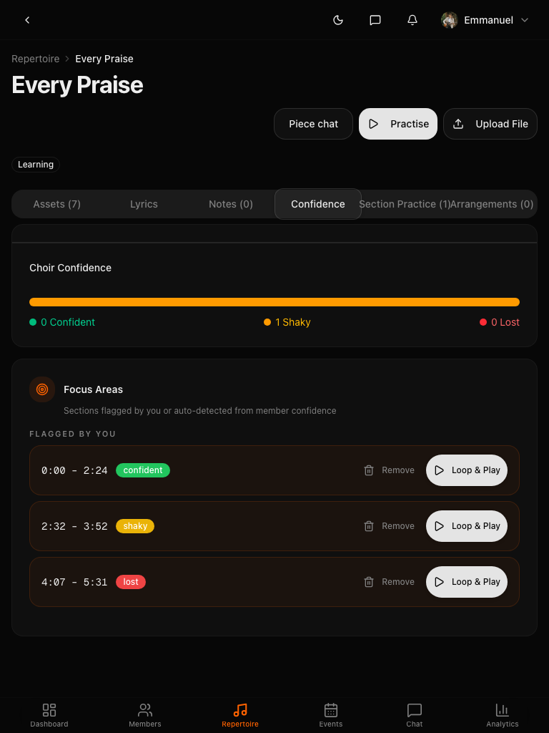Screen dimensions: 549x733
Task: Open Members in the bottom navigation
Action: click(x=145, y=714)
